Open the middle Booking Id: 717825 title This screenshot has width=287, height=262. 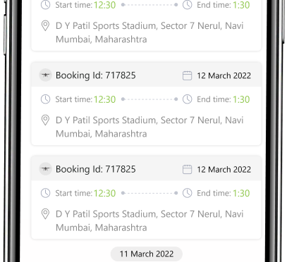click(96, 75)
